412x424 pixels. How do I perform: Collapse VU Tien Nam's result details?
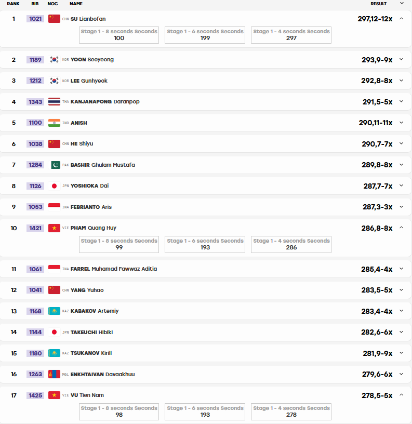[402, 395]
